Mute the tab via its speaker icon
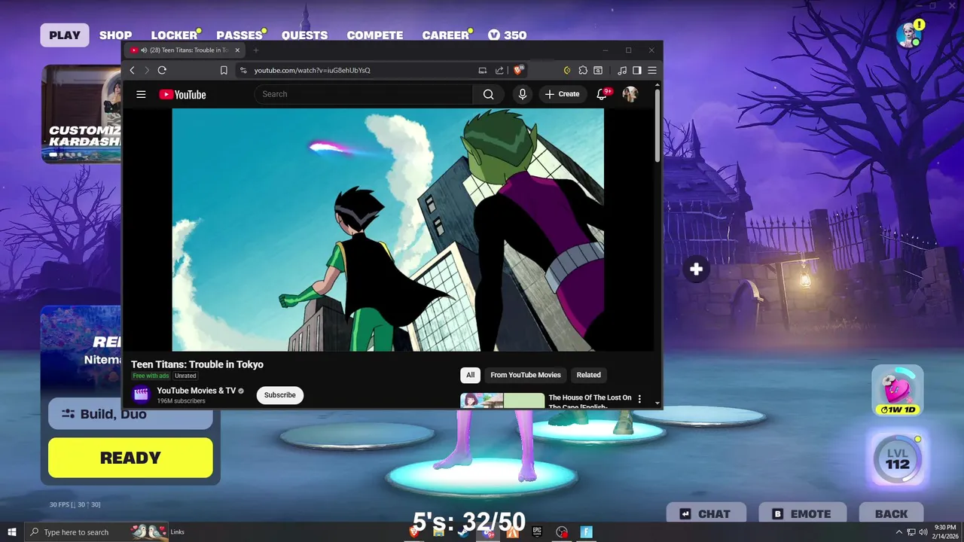 point(144,50)
